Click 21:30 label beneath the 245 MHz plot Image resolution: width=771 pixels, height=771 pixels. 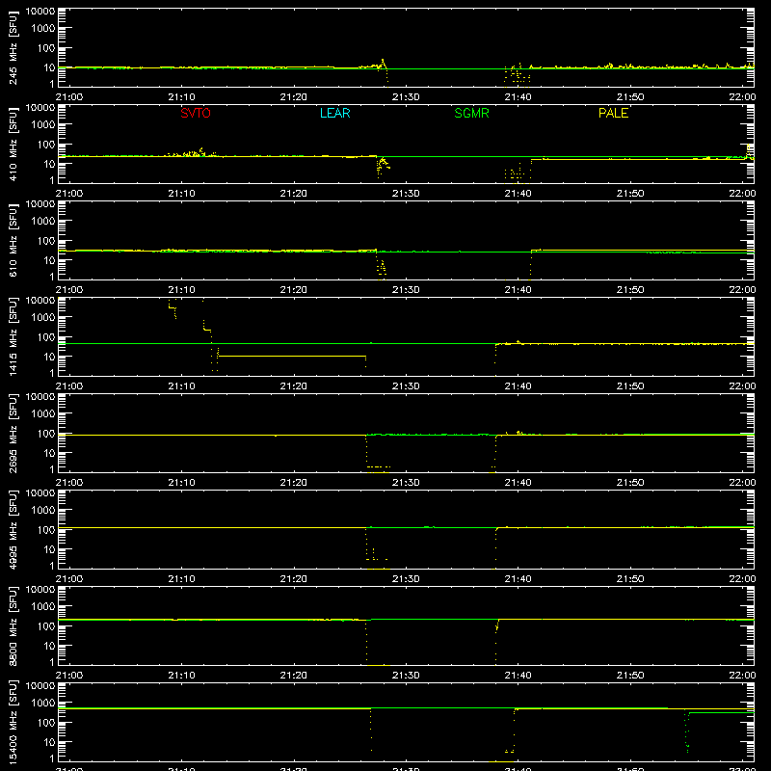point(406,97)
